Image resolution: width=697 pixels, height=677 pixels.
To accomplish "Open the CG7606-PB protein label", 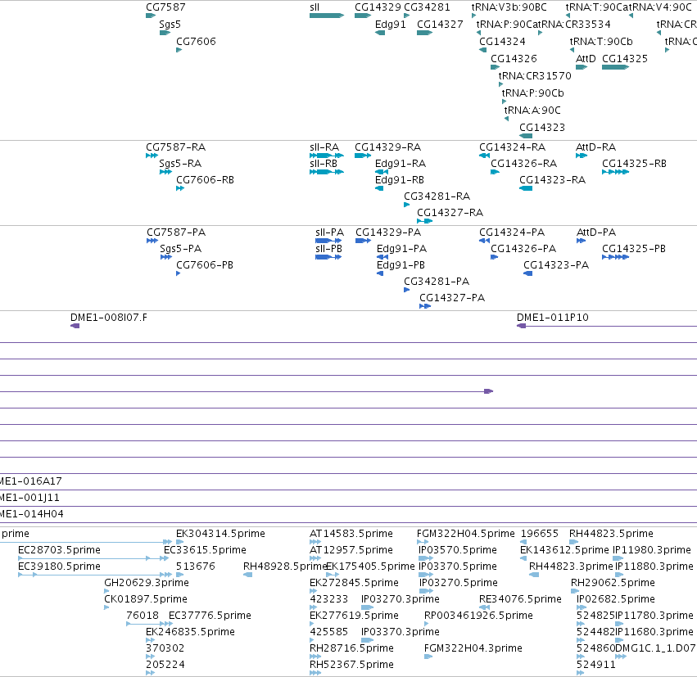I will click(205, 265).
